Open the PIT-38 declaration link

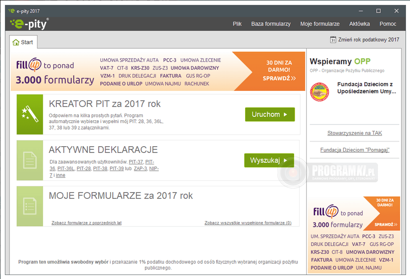click(x=100, y=168)
